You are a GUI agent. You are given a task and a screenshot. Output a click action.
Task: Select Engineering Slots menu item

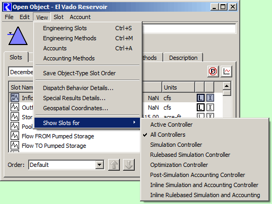pos(87,28)
